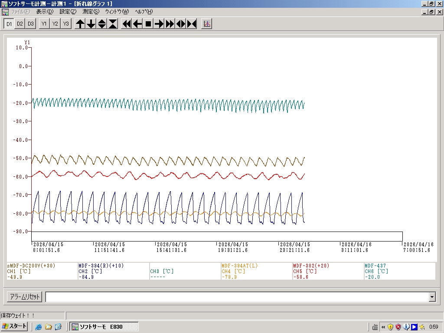Click the scroll up arrow icon

(x=80, y=24)
